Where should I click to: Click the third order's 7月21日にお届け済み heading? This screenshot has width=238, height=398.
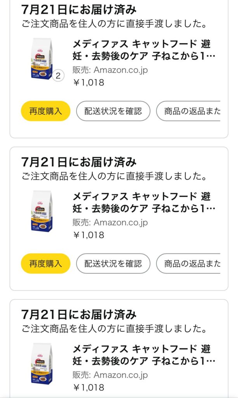point(79,314)
